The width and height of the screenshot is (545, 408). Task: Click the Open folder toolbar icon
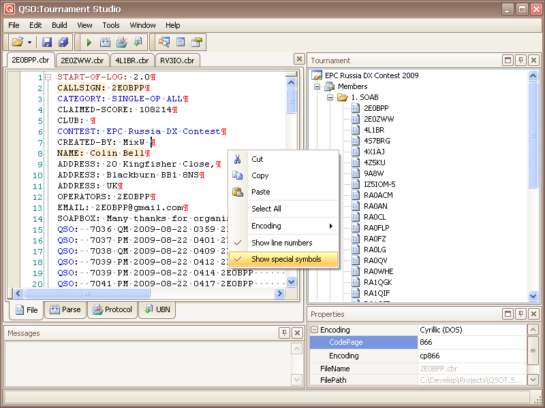click(17, 42)
